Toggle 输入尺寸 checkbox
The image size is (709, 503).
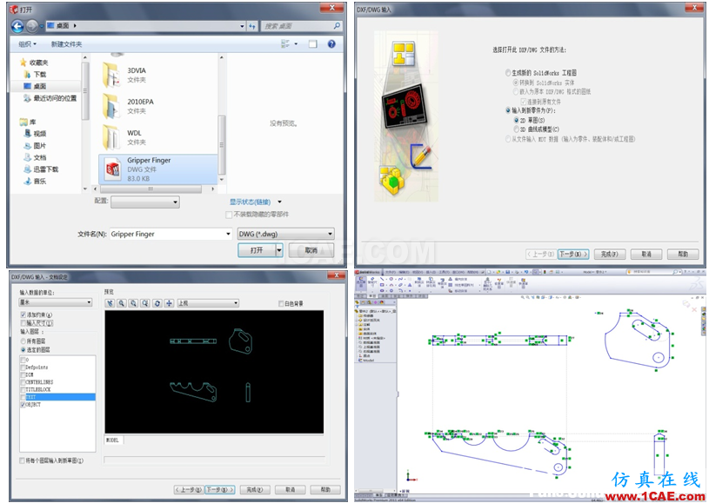click(23, 323)
